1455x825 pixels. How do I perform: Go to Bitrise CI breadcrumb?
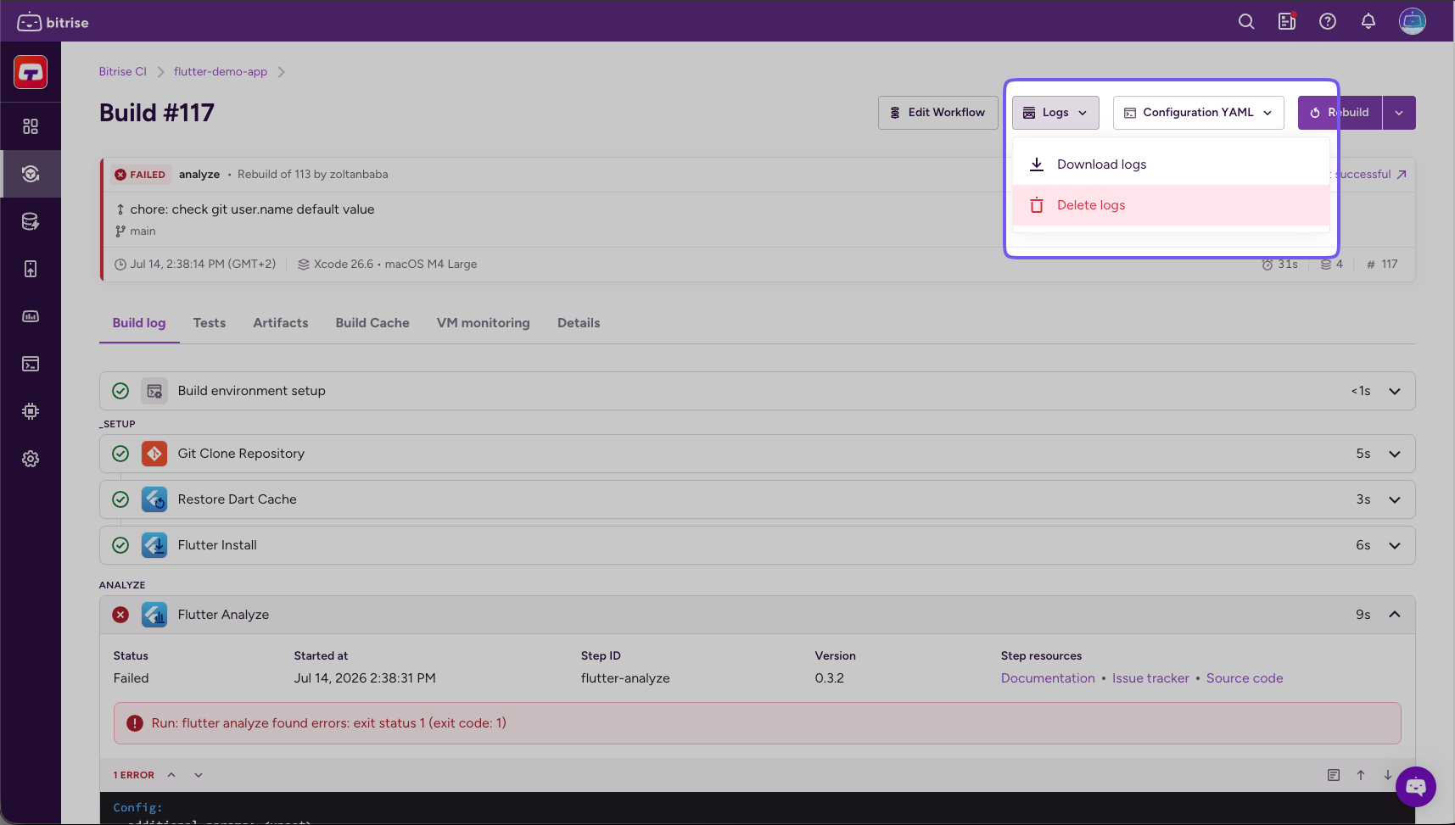point(123,72)
